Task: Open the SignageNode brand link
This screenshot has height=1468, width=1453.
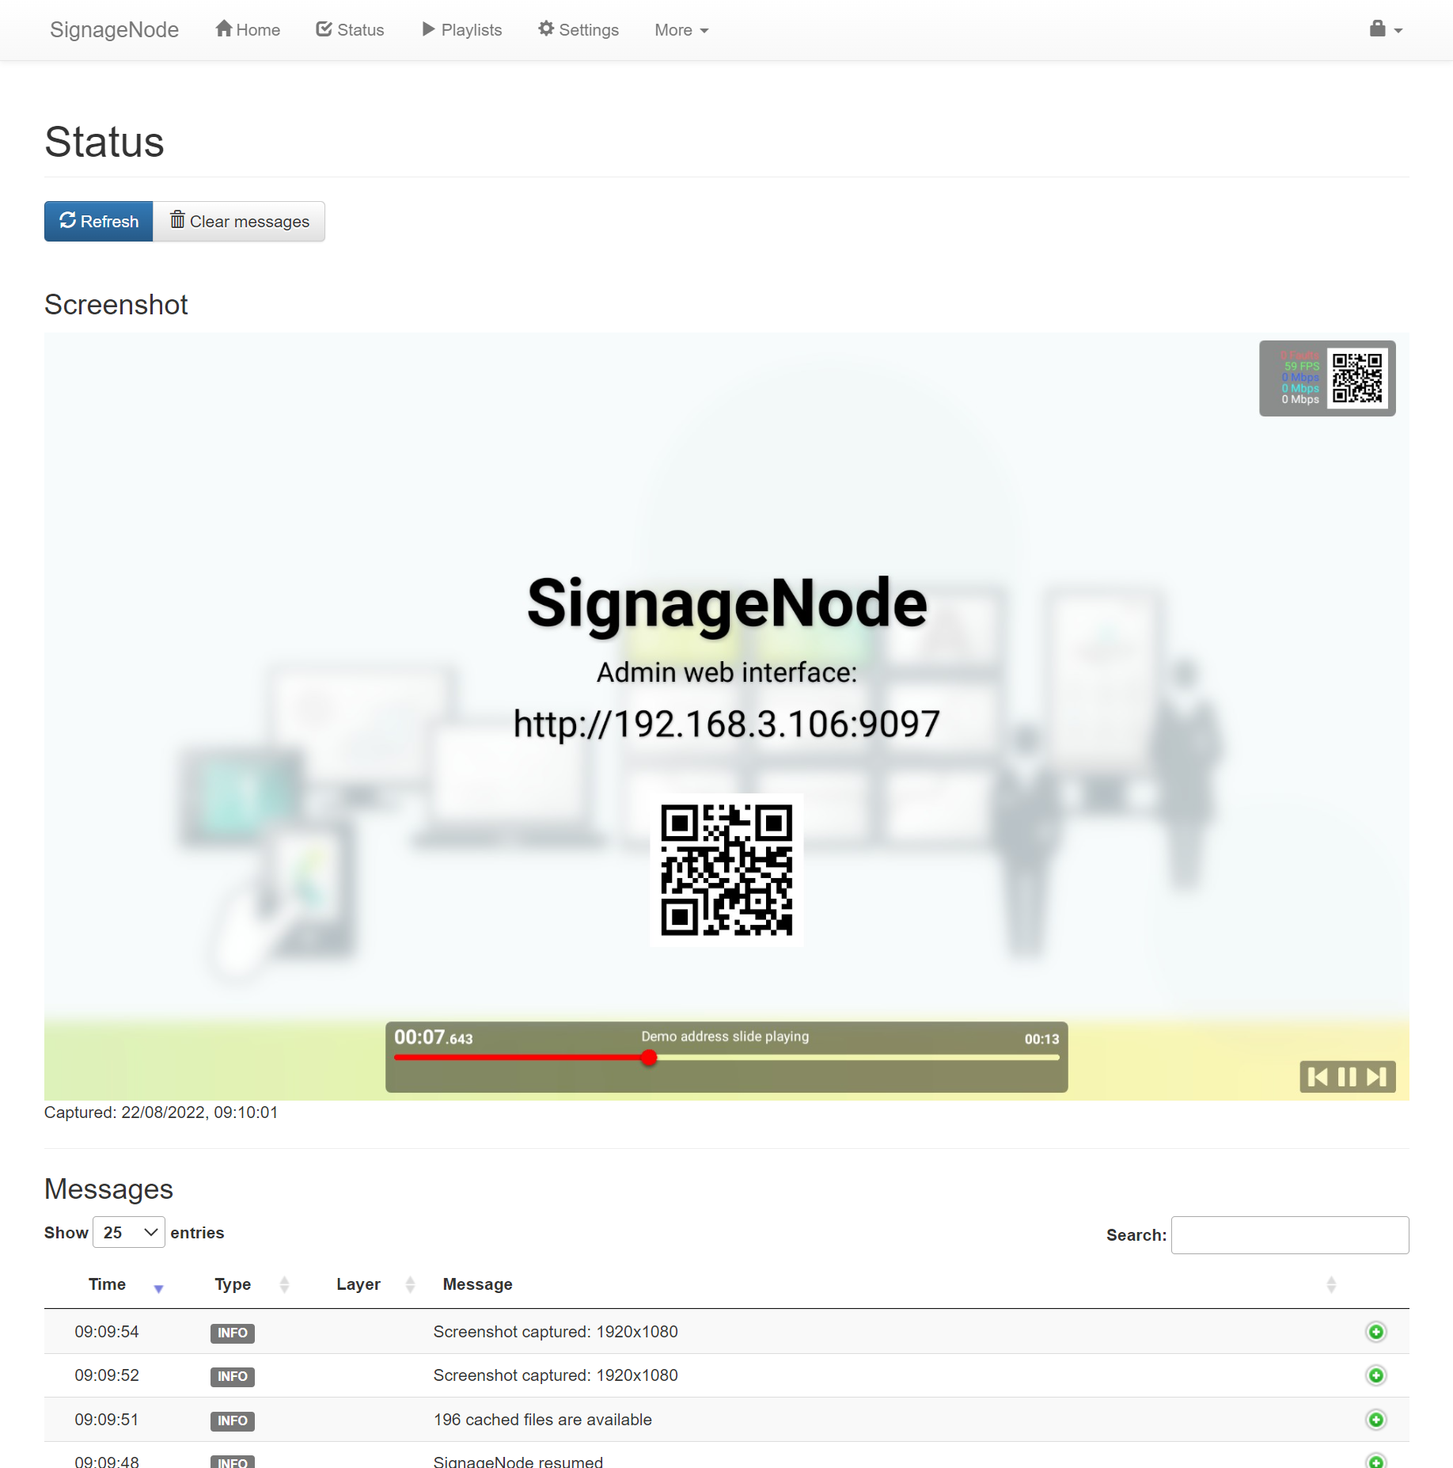Action: click(x=114, y=30)
